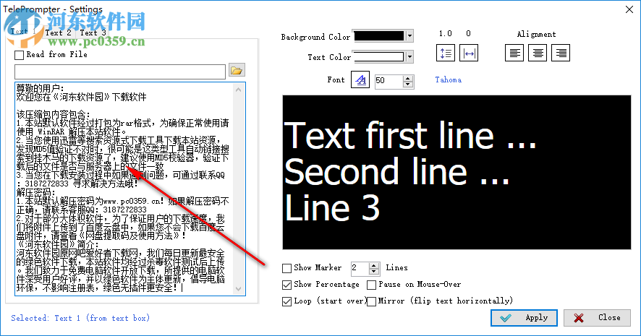641x336 pixels.
Task: Align text to the left
Action: (x=514, y=53)
